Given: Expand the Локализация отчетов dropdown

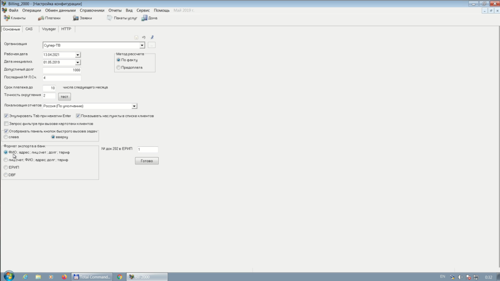Looking at the screenshot, I should point(134,106).
